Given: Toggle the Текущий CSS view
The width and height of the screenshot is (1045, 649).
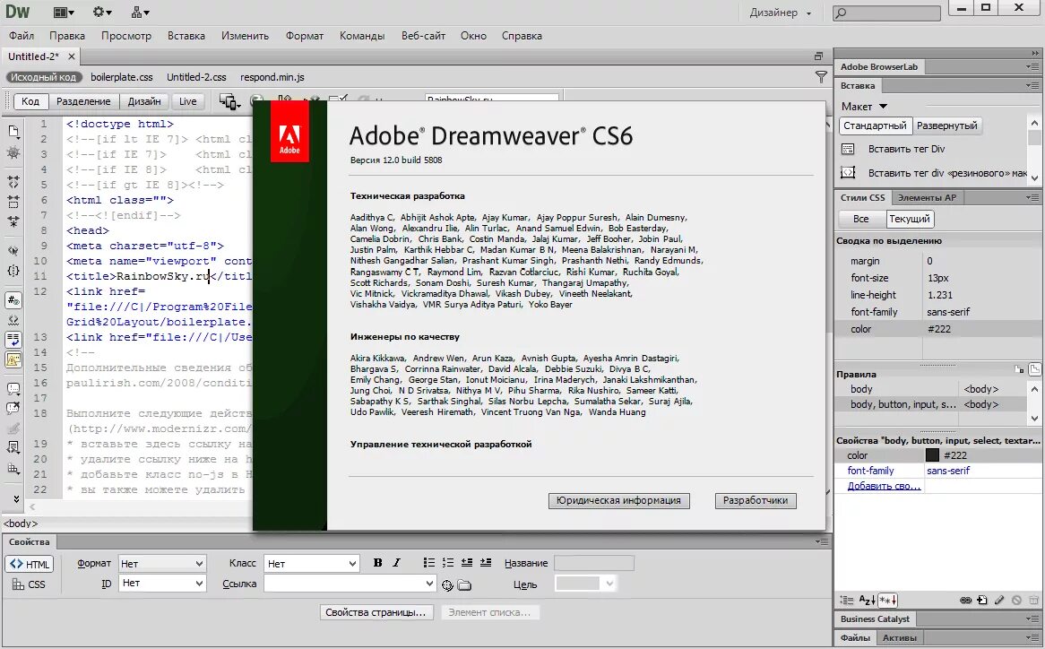Looking at the screenshot, I should click(x=911, y=218).
